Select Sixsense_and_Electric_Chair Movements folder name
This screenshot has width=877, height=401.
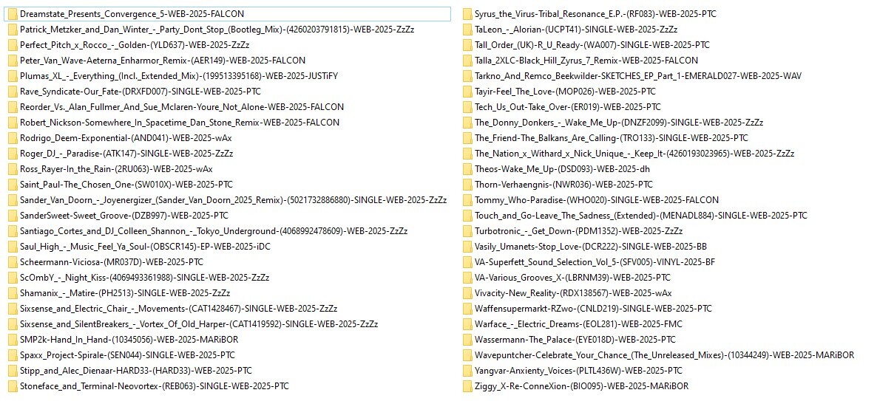tap(178, 308)
